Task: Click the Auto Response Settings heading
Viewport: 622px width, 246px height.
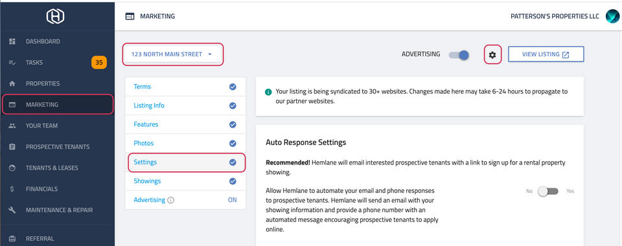Action: tap(306, 142)
